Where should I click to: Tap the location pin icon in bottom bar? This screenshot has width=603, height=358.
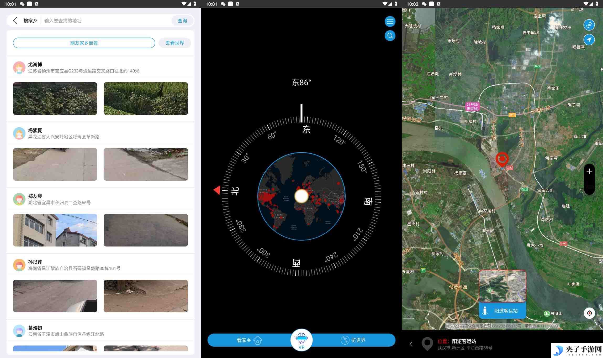pos(427,344)
